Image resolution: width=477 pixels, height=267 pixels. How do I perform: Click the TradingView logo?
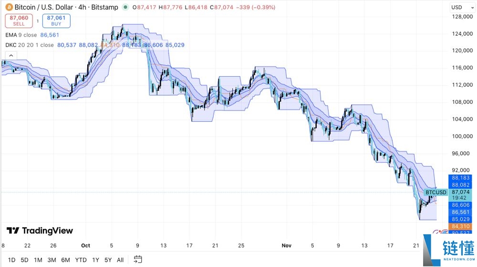tap(40, 231)
